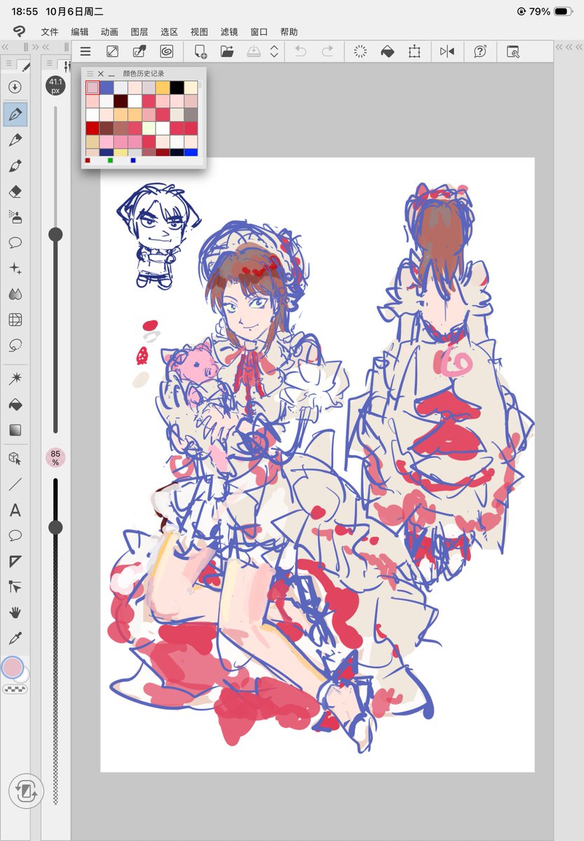Click the canvas scale diagonal-arrow icon

tap(112, 51)
